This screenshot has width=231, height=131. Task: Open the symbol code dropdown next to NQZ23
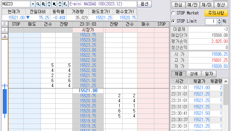click(x=33, y=4)
